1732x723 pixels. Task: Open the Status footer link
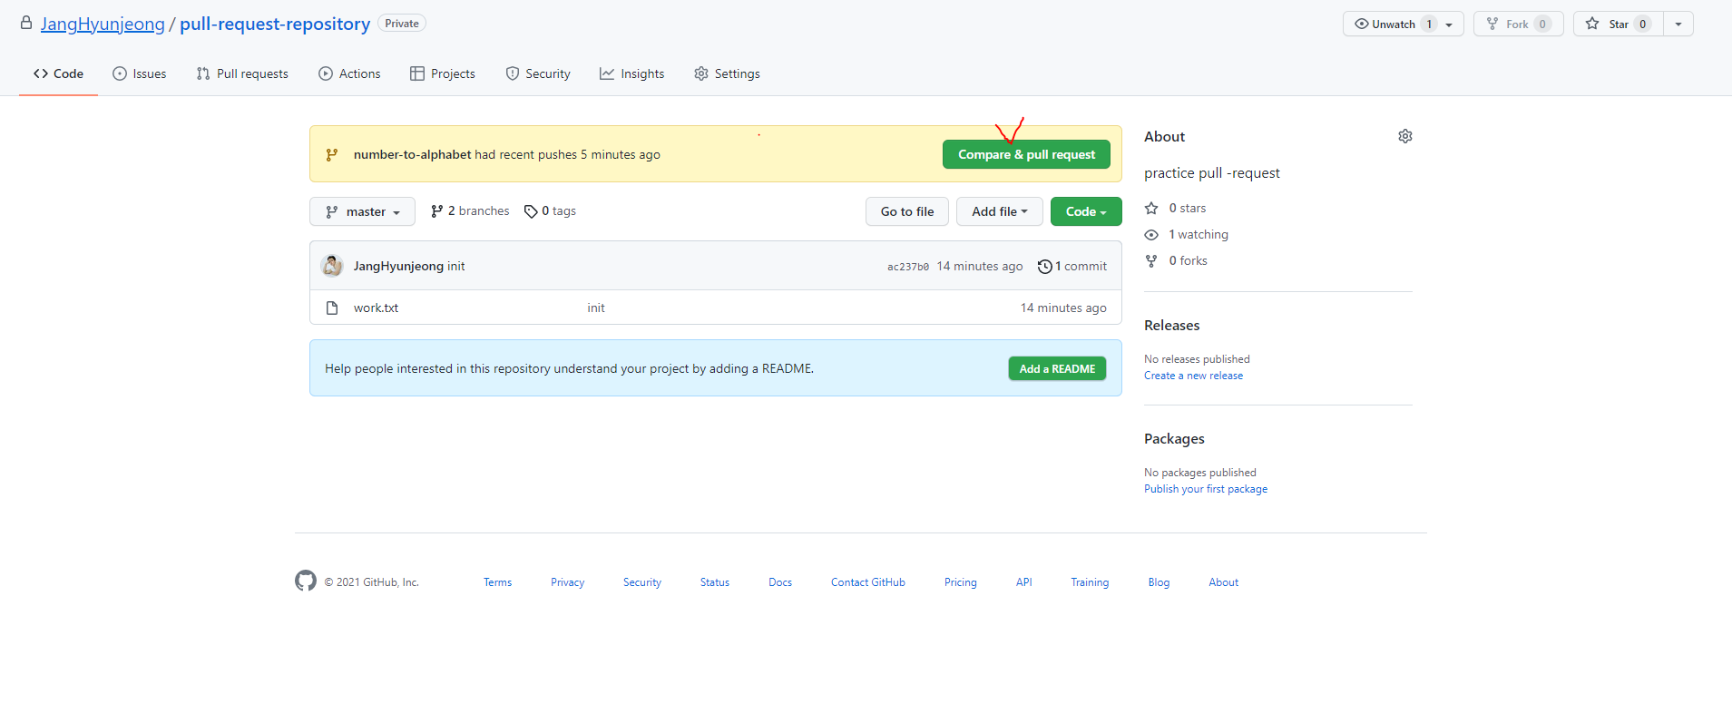715,582
